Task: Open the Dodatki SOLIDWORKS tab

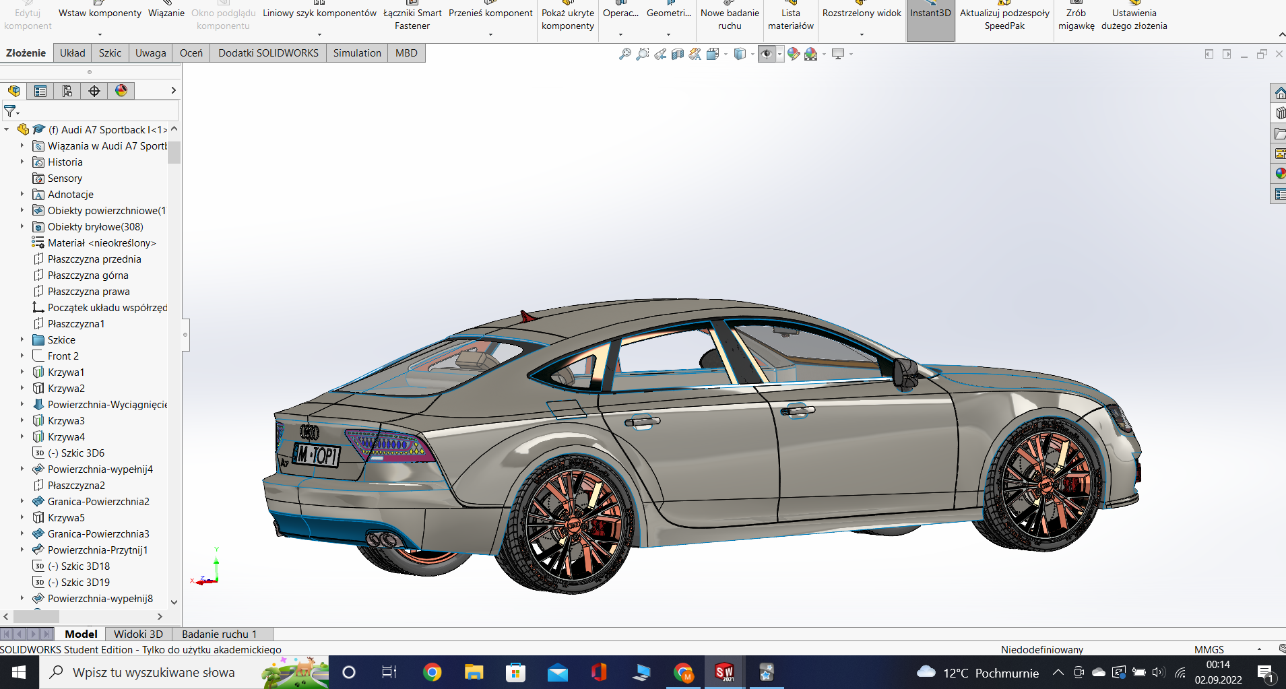Action: click(268, 53)
